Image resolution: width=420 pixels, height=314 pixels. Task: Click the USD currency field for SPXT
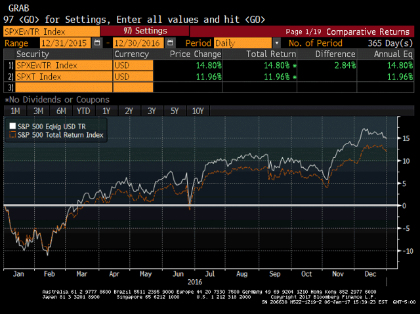(x=133, y=77)
